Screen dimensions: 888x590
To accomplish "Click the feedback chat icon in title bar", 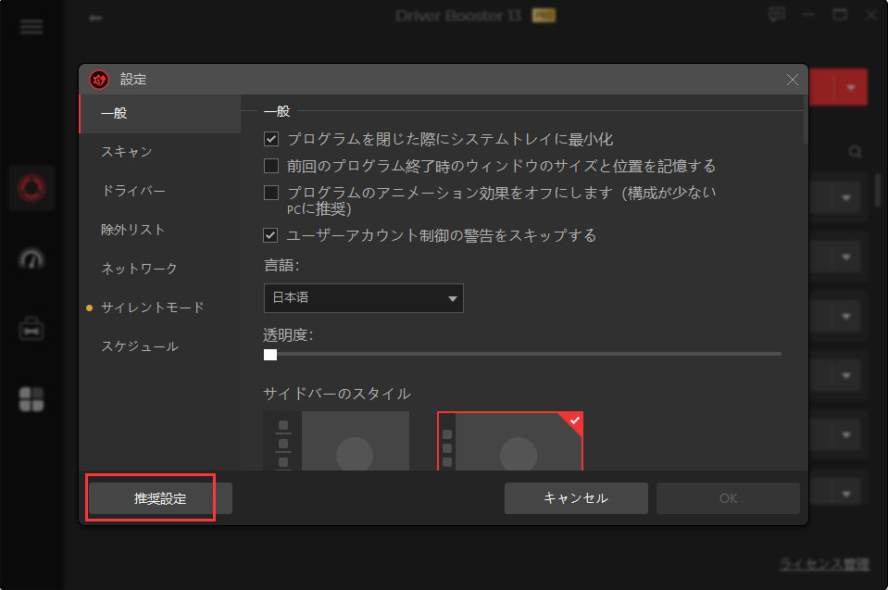I will click(777, 15).
